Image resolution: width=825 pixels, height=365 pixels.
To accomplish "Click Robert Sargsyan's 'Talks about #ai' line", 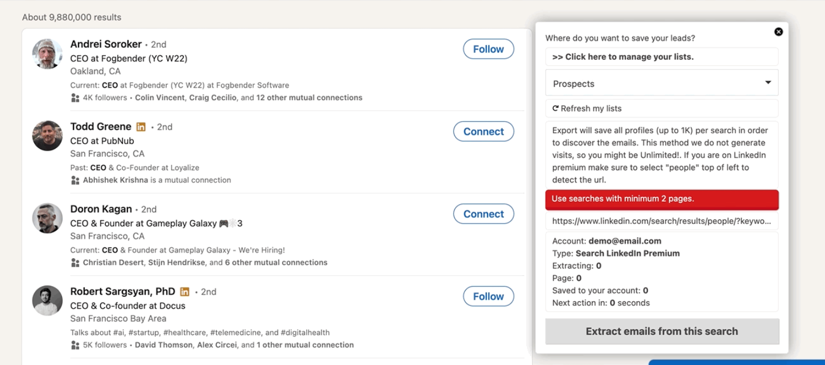I will (200, 333).
